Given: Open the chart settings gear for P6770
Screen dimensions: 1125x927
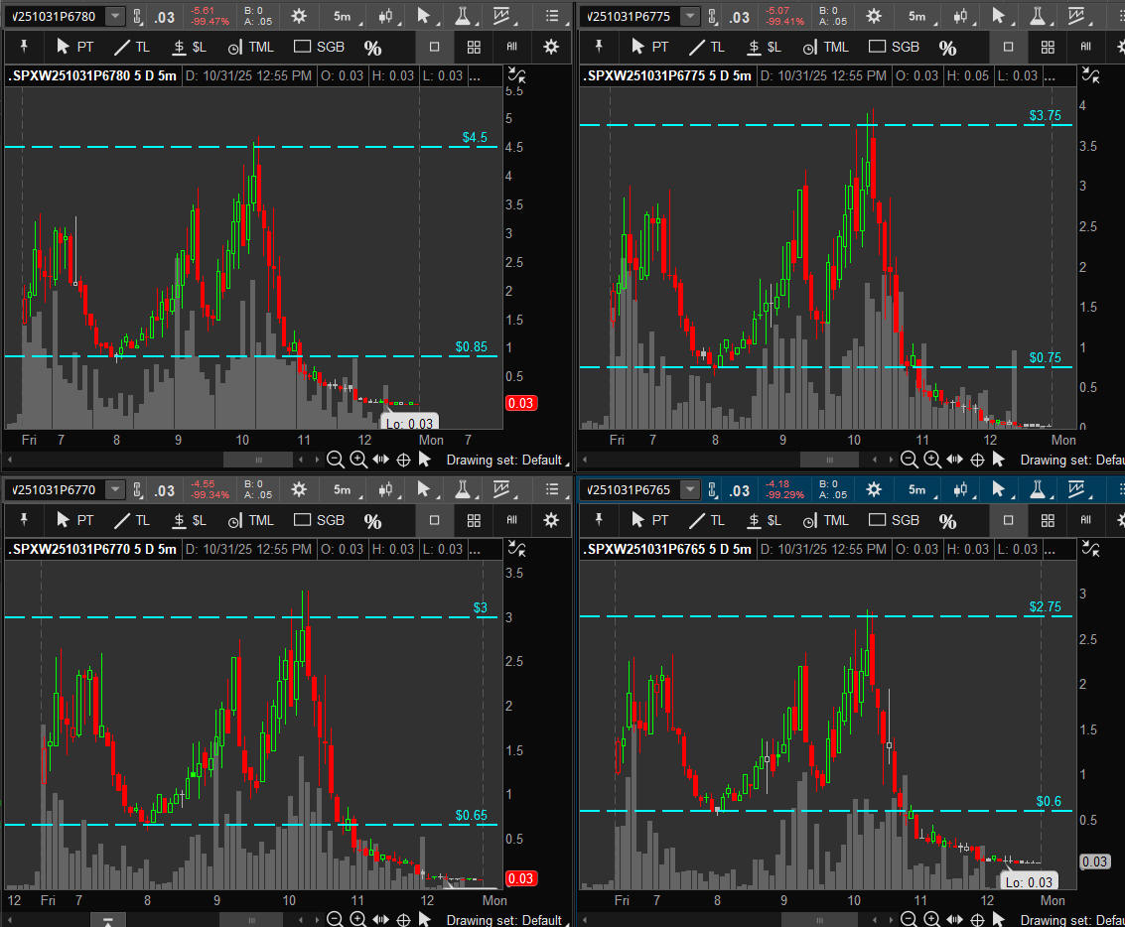Looking at the screenshot, I should click(x=299, y=489).
